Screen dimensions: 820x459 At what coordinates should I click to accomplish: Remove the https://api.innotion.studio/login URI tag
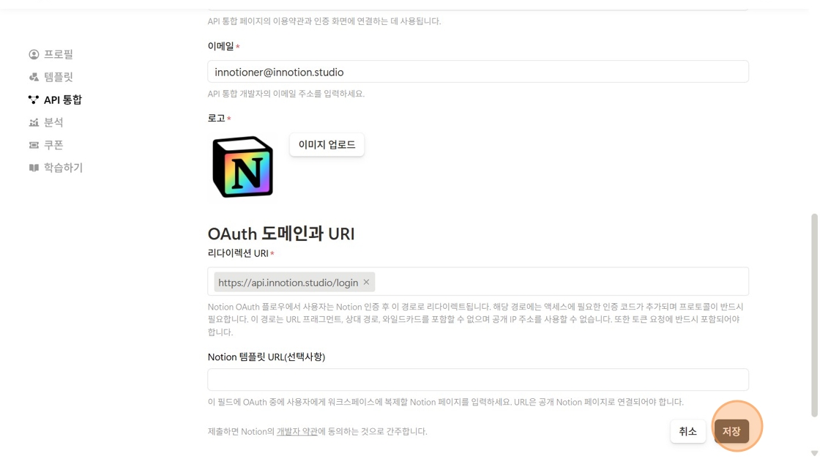[x=366, y=283]
